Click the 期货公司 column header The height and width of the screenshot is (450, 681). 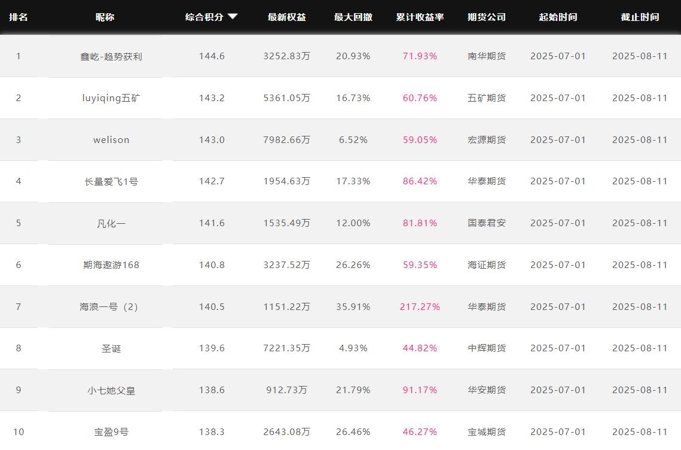487,17
